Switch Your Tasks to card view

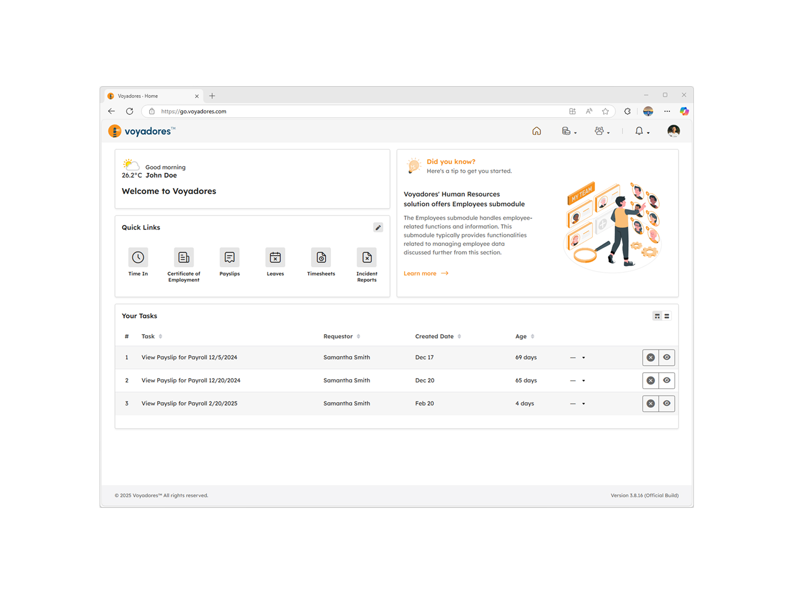tap(657, 316)
